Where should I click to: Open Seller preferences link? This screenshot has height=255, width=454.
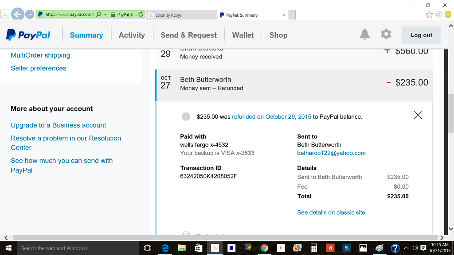[39, 68]
